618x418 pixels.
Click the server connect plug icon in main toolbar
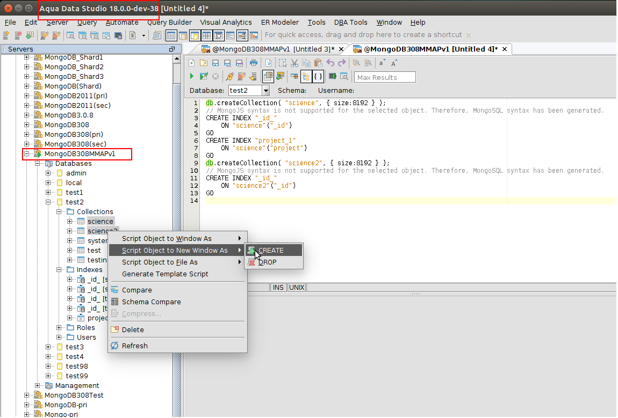tap(45, 35)
